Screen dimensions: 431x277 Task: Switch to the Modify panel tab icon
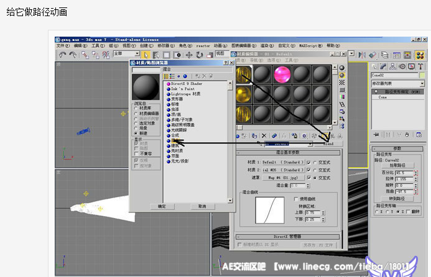coord(383,66)
